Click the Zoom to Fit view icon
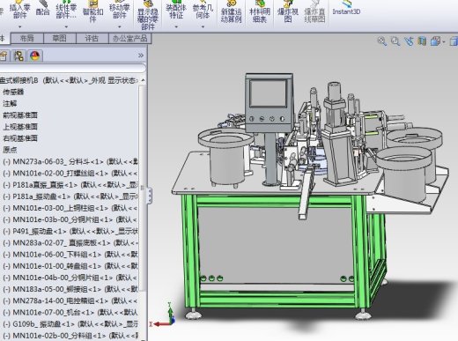Image resolution: width=458 pixels, height=341 pixels. pos(381,41)
